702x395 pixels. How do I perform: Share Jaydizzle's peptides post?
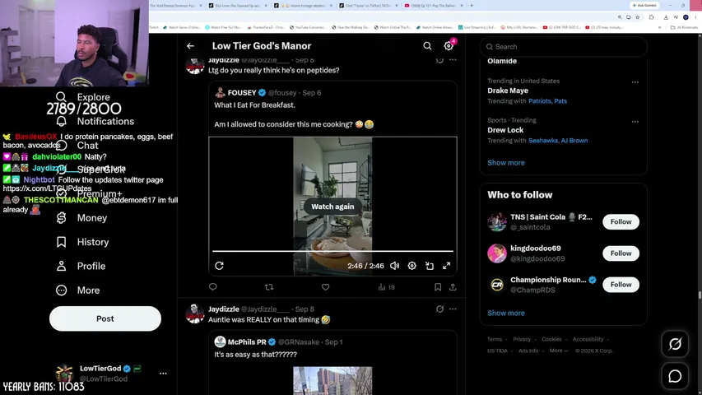pyautogui.click(x=453, y=287)
